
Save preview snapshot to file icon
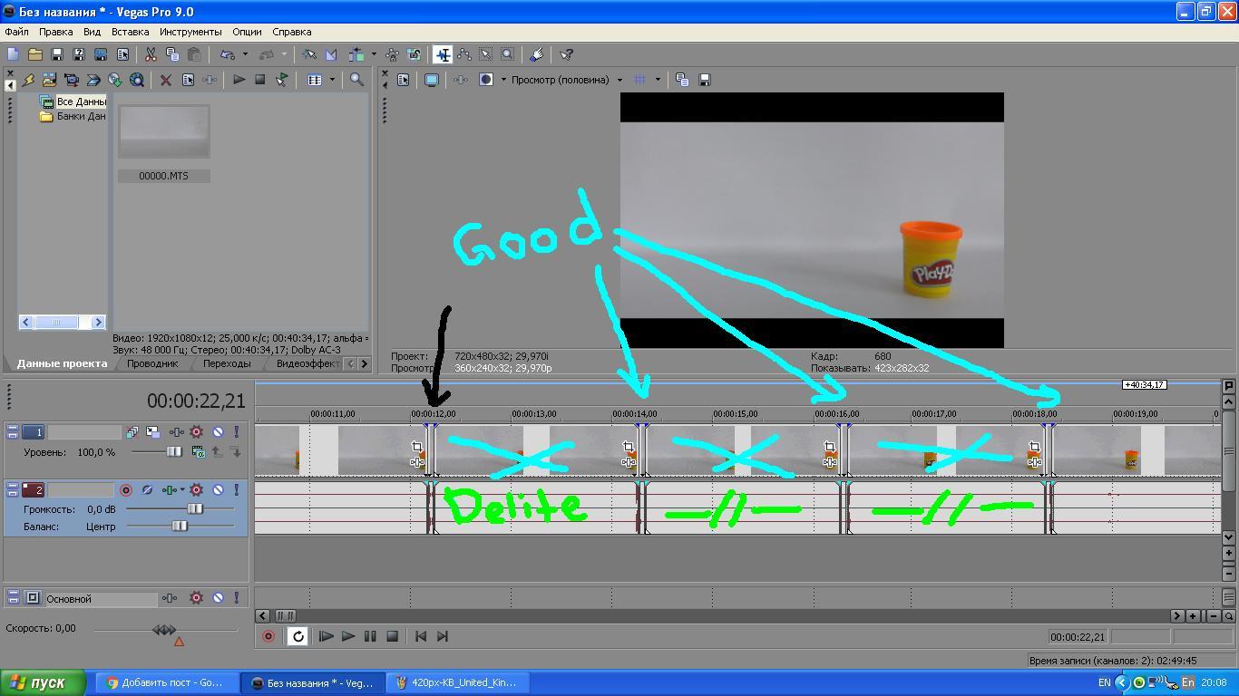pyautogui.click(x=704, y=80)
